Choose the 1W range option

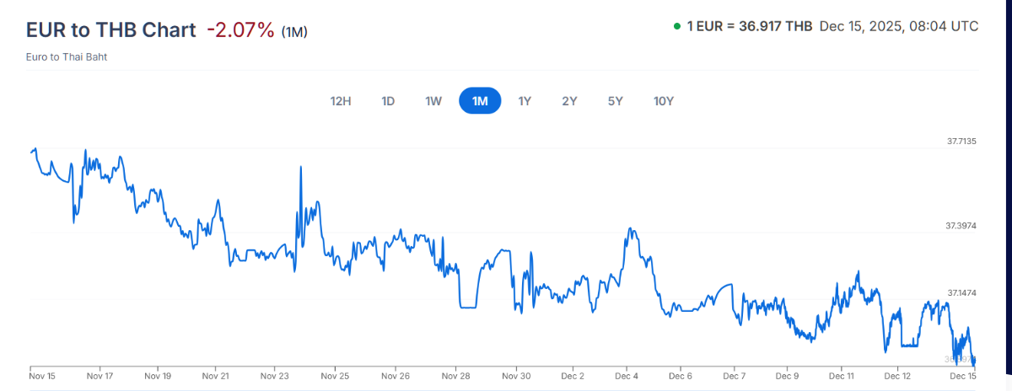(x=433, y=101)
